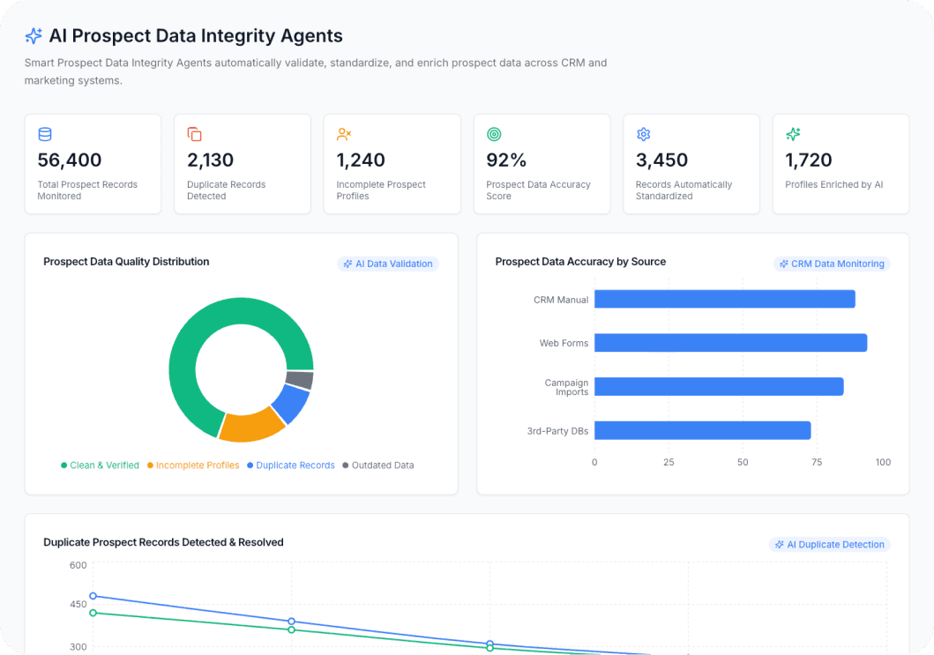Click the sparkle icon inside AI Duplicate Detection badge
The image size is (934, 655).
click(778, 544)
